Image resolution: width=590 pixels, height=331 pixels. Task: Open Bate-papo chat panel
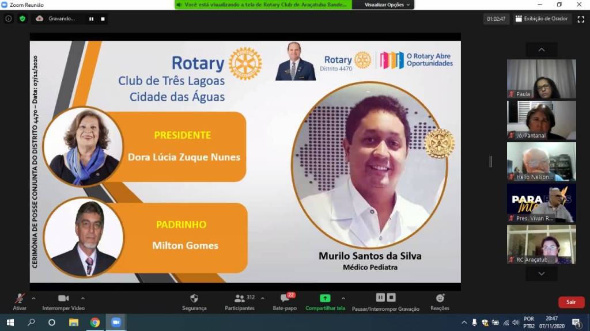pyautogui.click(x=285, y=302)
